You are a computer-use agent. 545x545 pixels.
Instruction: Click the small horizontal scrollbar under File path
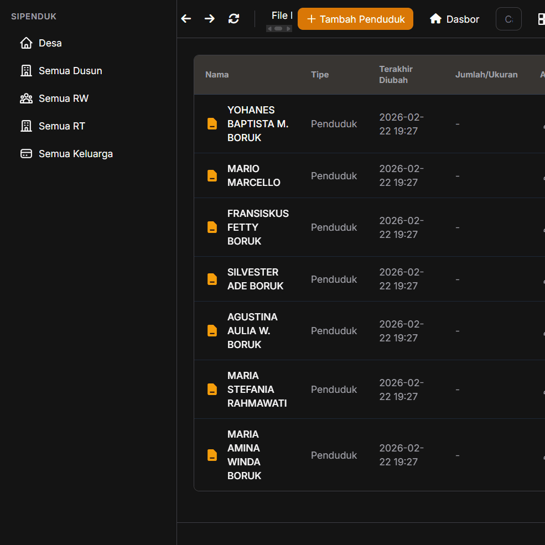click(279, 29)
